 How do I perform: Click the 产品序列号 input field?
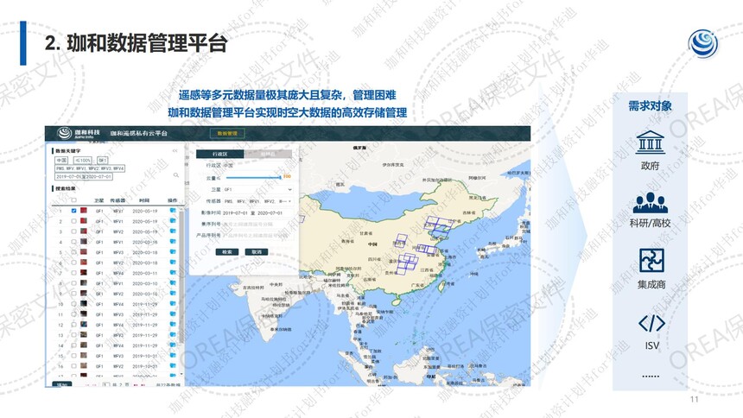click(x=257, y=236)
